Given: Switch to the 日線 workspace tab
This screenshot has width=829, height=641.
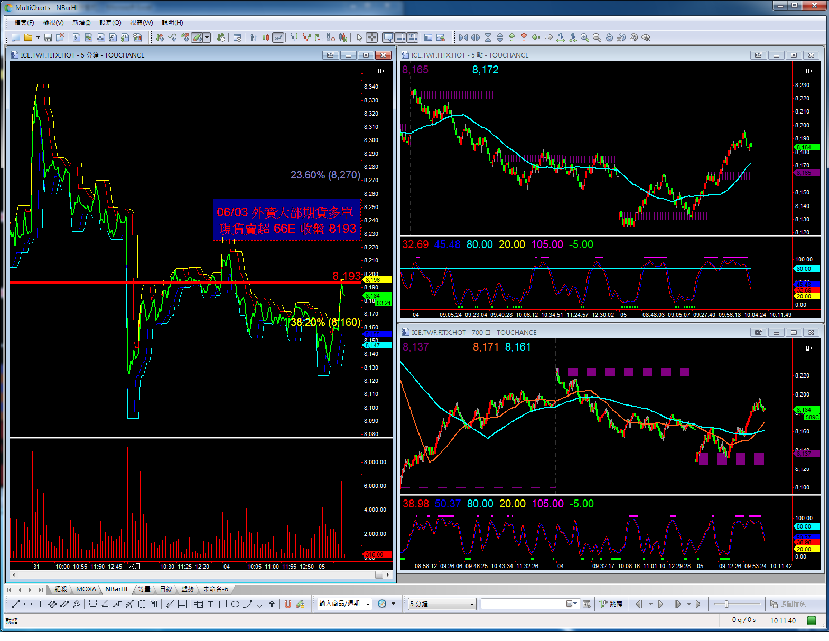Looking at the screenshot, I should (166, 589).
